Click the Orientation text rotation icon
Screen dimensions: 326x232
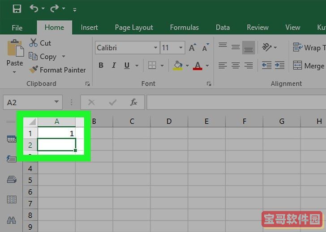(x=267, y=47)
